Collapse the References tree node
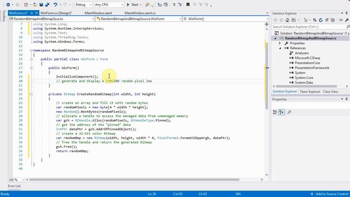The width and height of the screenshot is (350, 197). tap(280, 48)
